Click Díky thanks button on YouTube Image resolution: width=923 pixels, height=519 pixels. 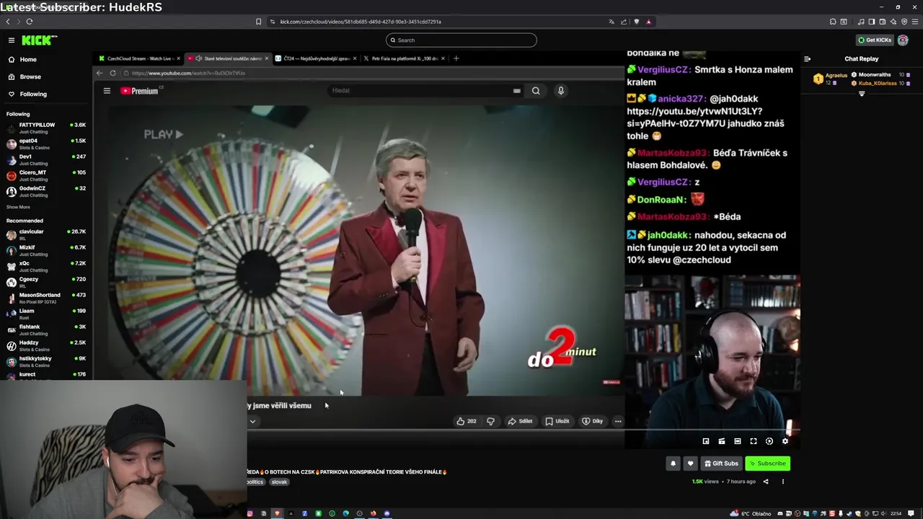click(x=593, y=421)
